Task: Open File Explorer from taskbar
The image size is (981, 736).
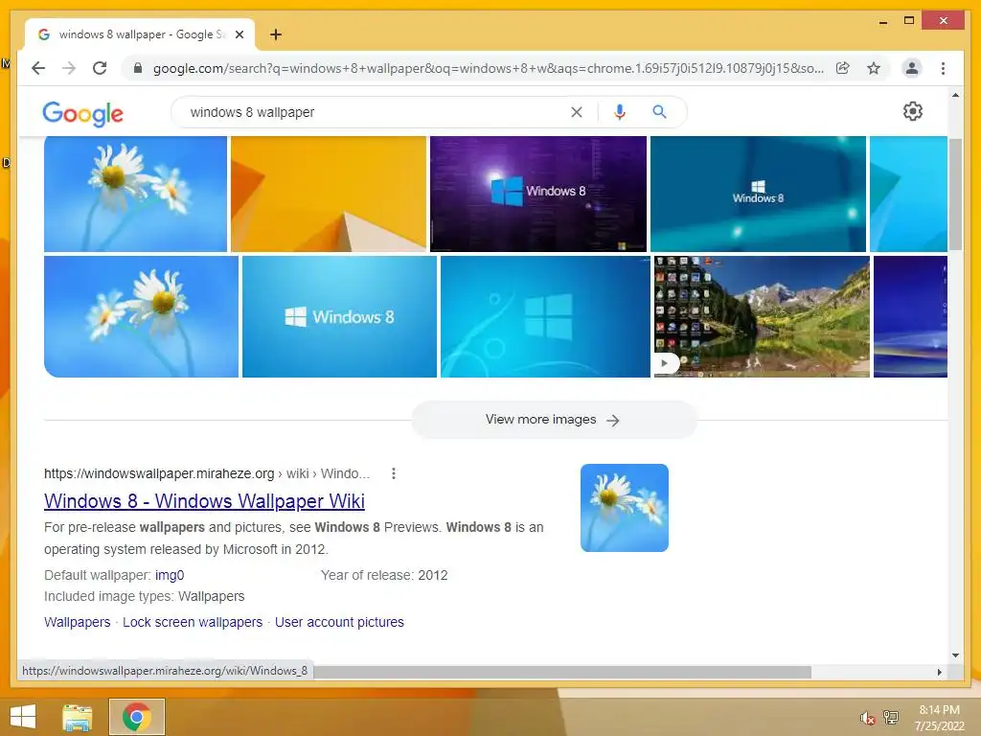Action: coord(78,717)
